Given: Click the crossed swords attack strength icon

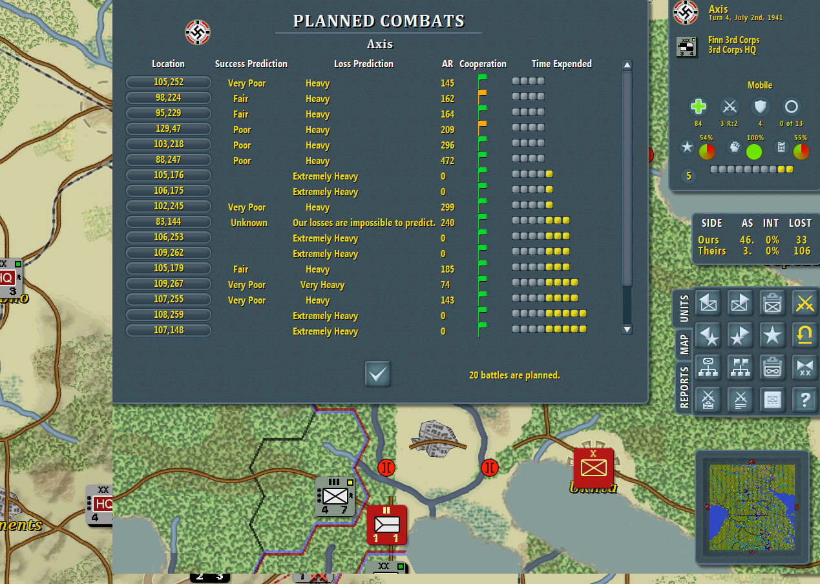Looking at the screenshot, I should click(x=730, y=107).
